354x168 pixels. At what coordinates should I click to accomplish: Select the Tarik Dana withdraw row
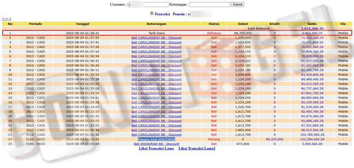177,33
